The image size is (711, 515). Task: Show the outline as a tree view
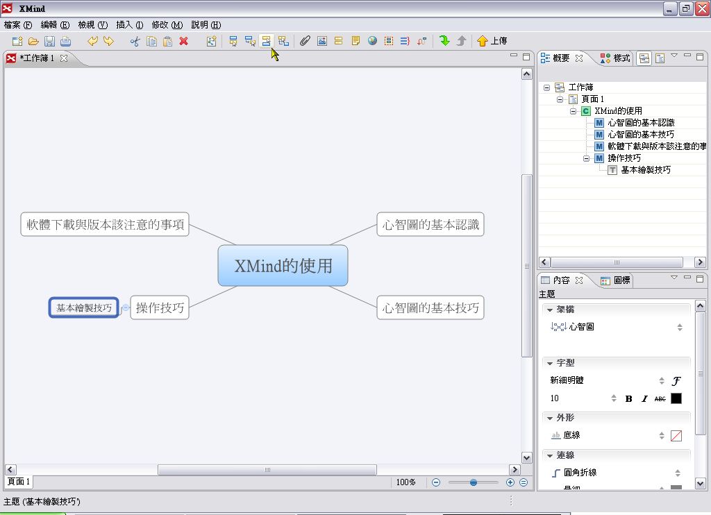tap(644, 58)
